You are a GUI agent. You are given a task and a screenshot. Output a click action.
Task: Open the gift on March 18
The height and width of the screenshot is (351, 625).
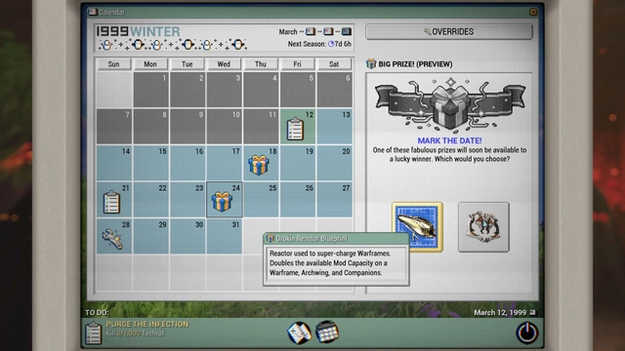coord(258,165)
